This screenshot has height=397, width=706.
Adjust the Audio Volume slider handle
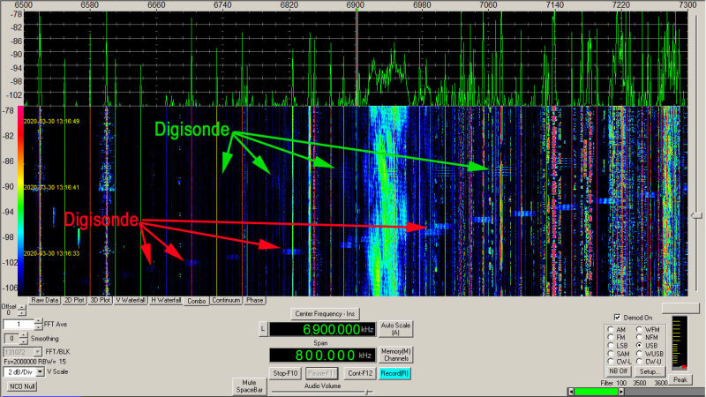coord(367,393)
